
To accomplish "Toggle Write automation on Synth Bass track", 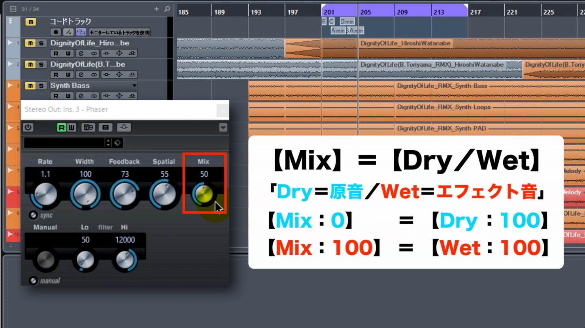I will 68,96.
